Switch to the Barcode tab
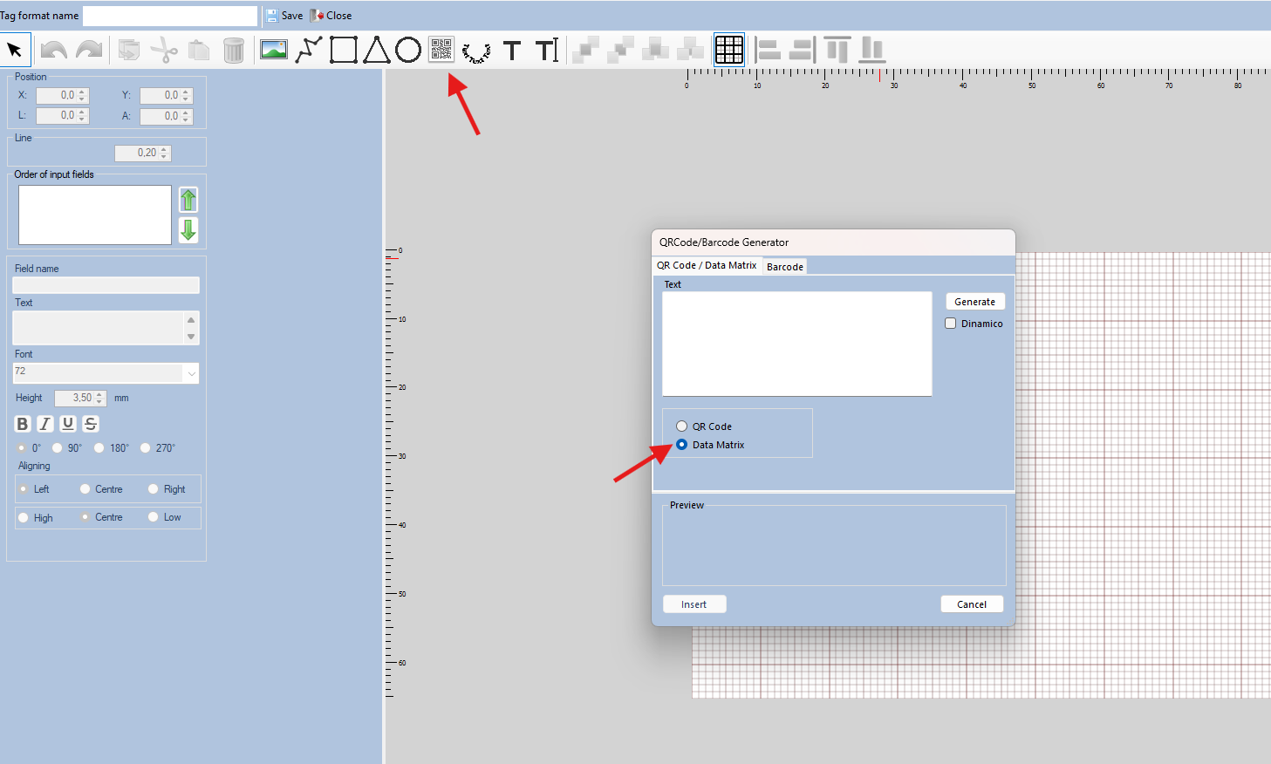 [784, 267]
